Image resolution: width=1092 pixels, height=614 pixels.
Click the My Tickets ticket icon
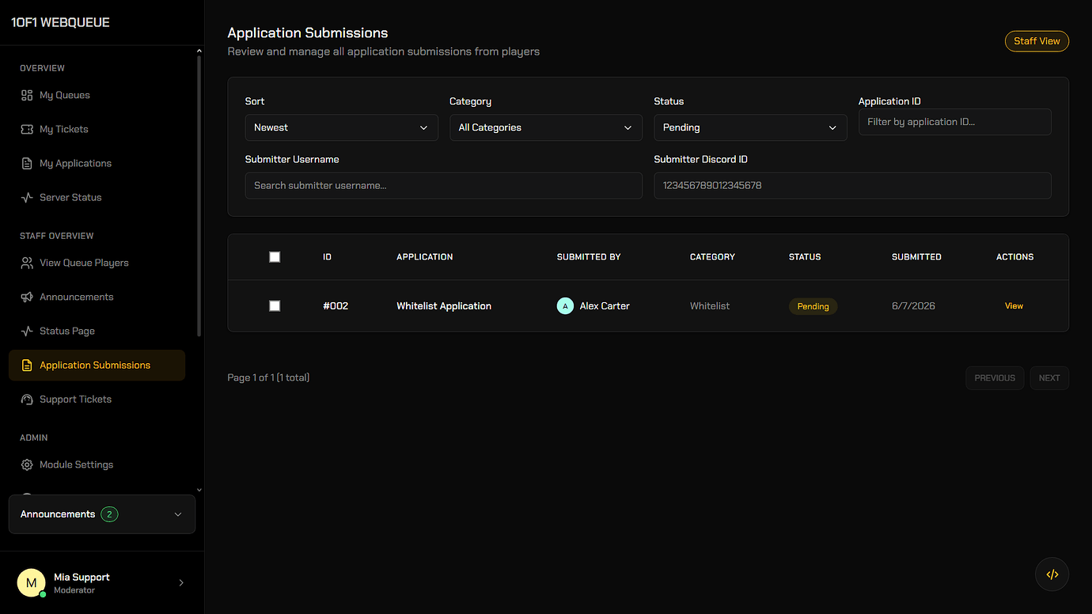coord(27,129)
